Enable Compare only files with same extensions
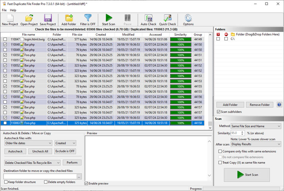Screen dimensions: 284x191 (x=220, y=151)
